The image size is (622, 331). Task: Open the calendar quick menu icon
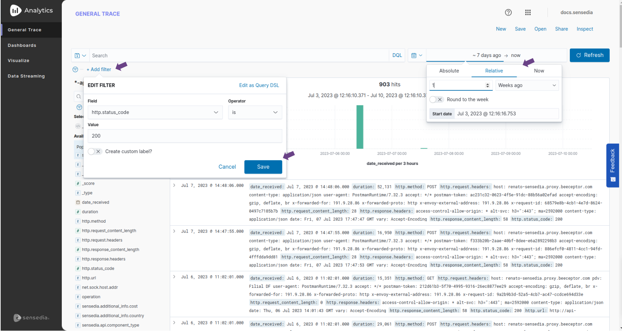(416, 55)
